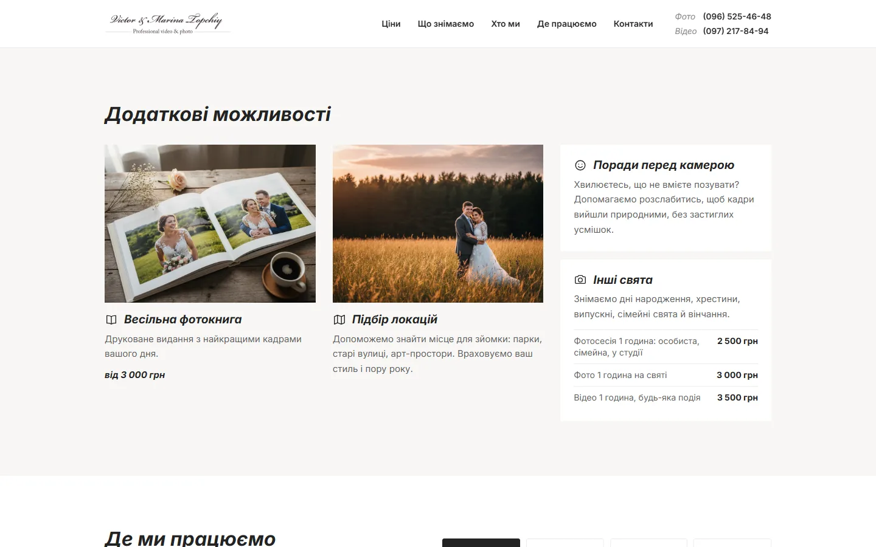876x547 pixels.
Task: Open the Контакти menu item
Action: pos(633,24)
